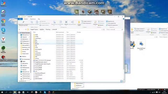Open Yandex browser desktop shortcut
Screen dimensions: 168x94
coord(3,40)
